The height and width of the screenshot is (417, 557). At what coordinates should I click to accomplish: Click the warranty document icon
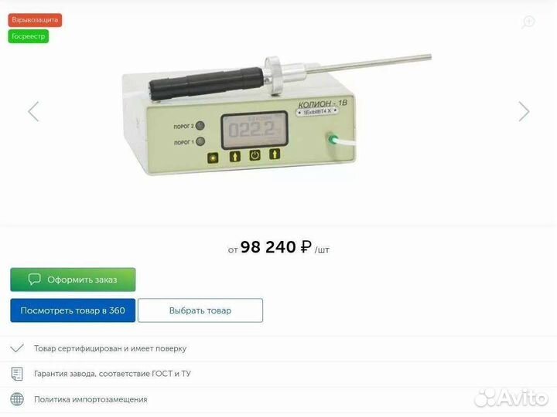pos(17,374)
